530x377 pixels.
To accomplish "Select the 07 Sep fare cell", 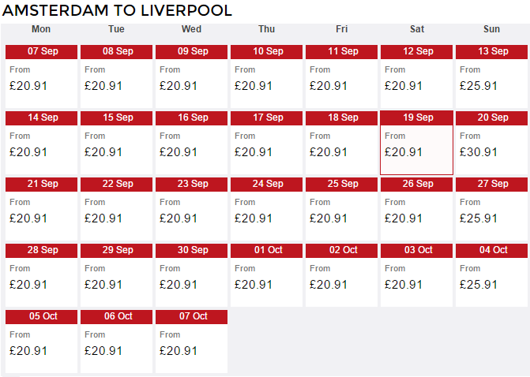I will (x=41, y=77).
